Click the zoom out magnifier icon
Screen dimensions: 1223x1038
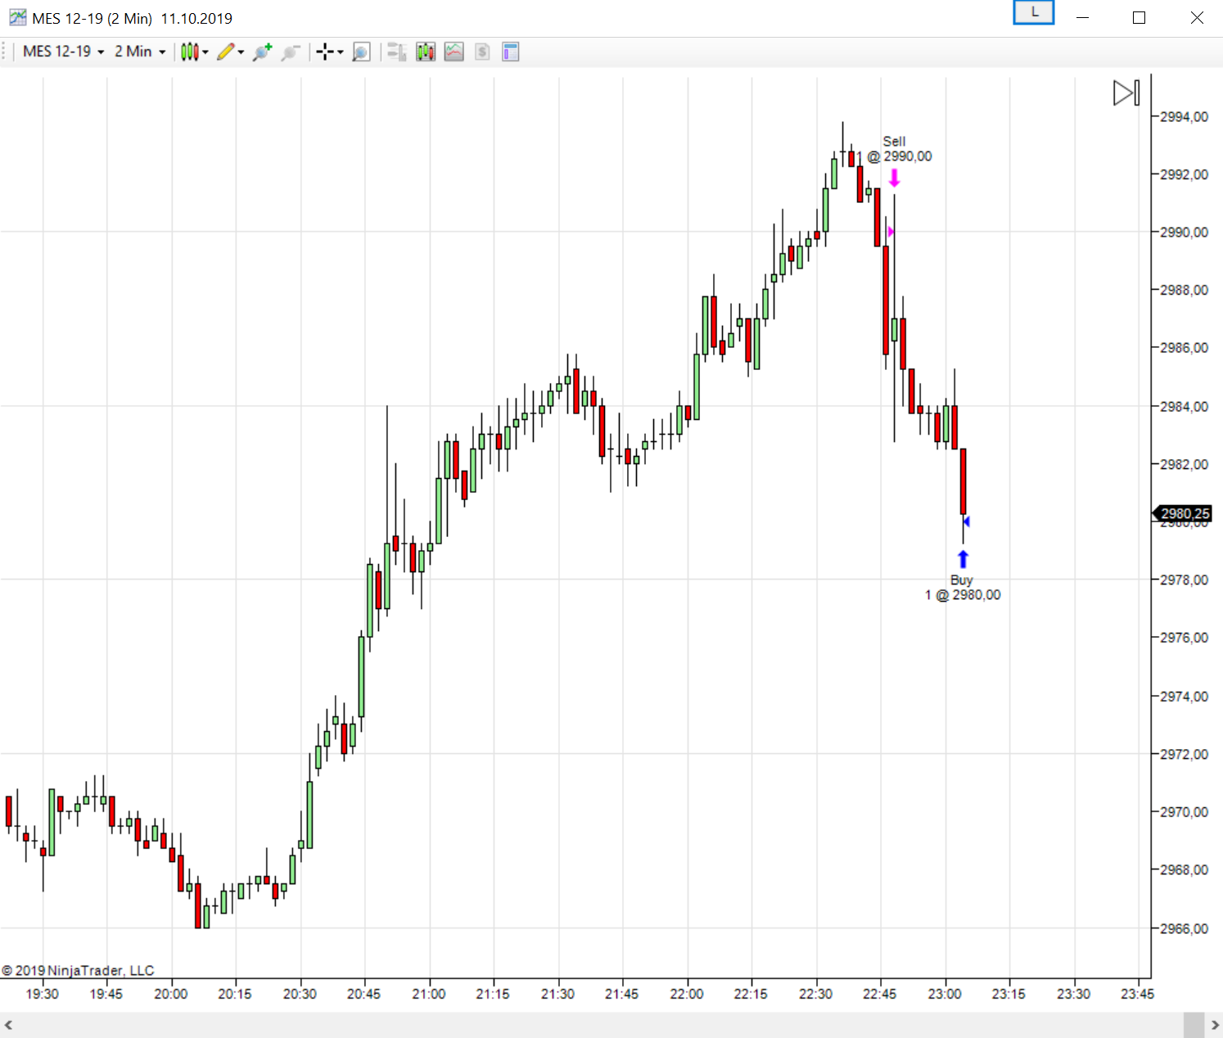click(291, 52)
